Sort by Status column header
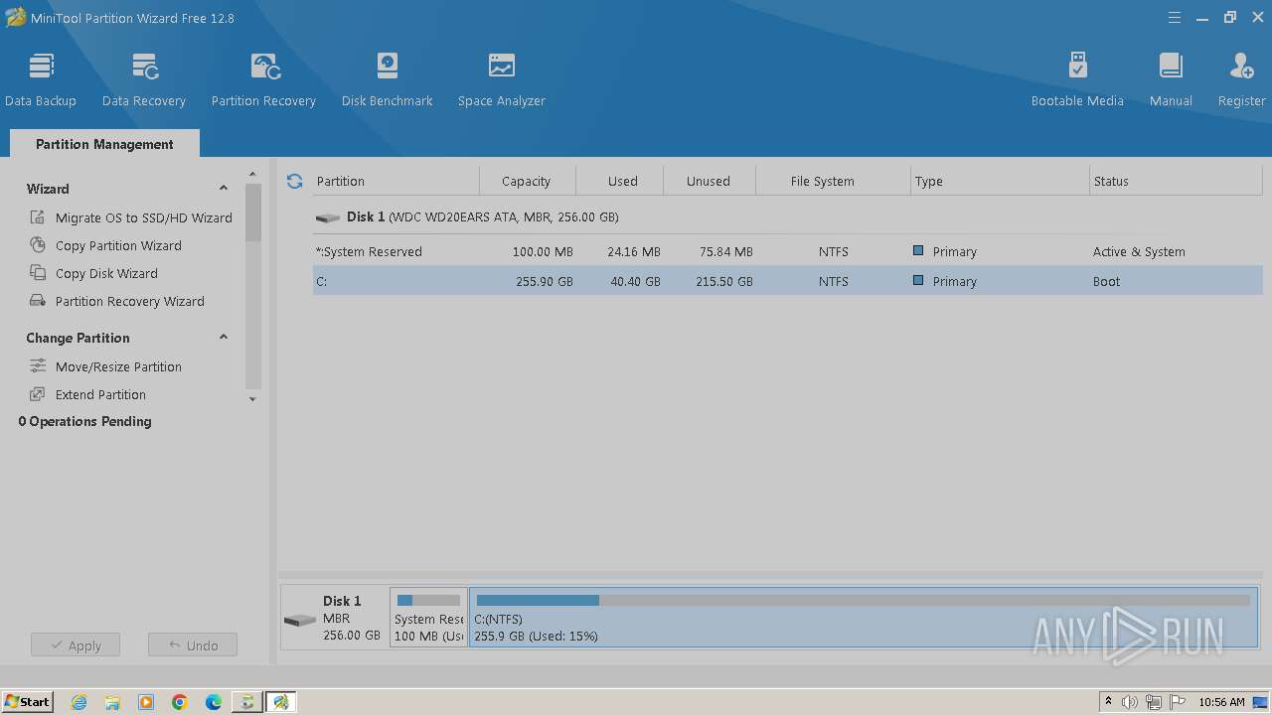The width and height of the screenshot is (1272, 715). coord(1176,181)
